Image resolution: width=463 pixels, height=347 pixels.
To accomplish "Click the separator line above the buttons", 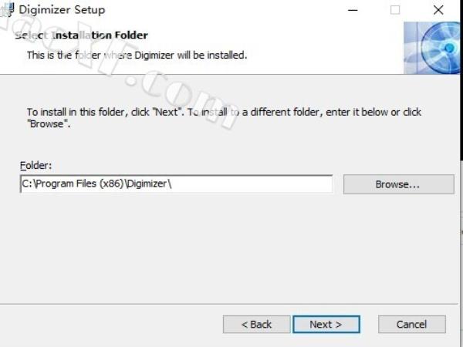I will tap(229, 304).
